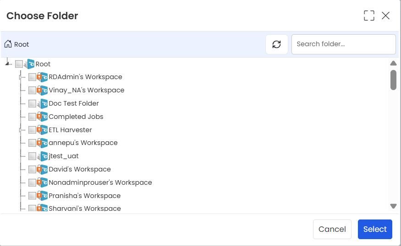Click the refresh folders icon
Image resolution: width=401 pixels, height=246 pixels.
pyautogui.click(x=277, y=44)
